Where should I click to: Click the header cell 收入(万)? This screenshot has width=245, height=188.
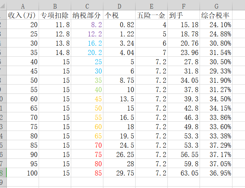pos(23,15)
